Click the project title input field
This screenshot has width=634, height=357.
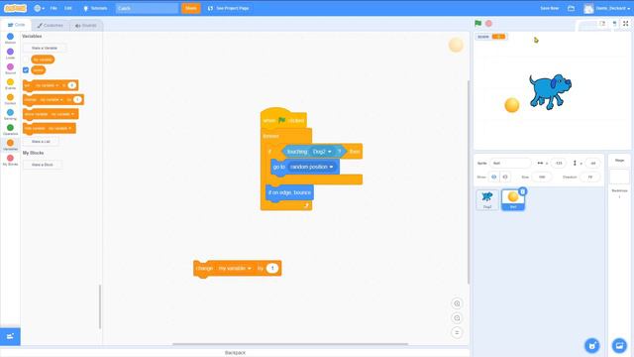(x=147, y=8)
